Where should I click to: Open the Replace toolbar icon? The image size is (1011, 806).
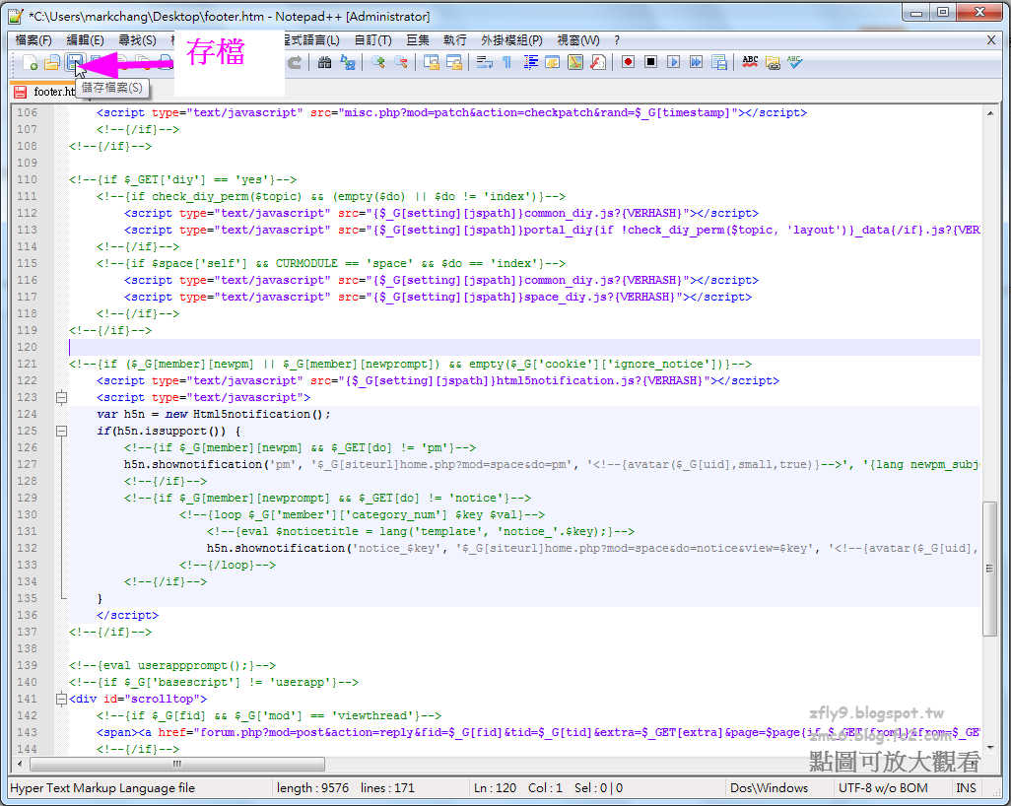(348, 62)
